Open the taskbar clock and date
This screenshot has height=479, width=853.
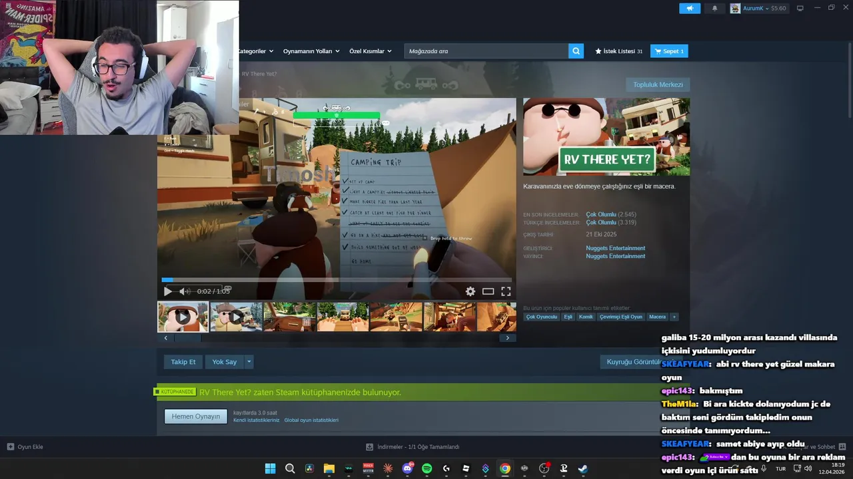[x=832, y=468]
